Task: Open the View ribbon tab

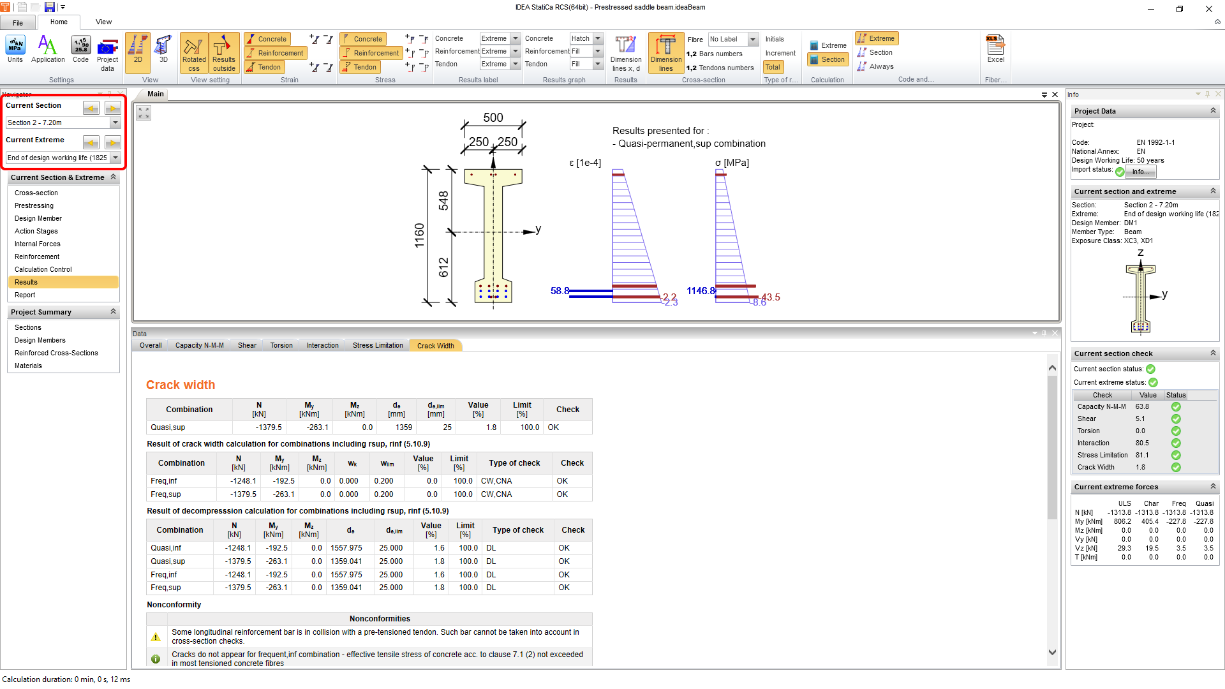Action: pyautogui.click(x=103, y=22)
